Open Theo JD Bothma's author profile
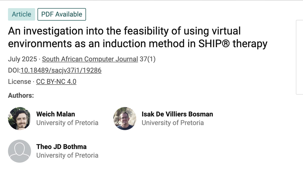Image resolution: width=303 pixels, height=170 pixels. click(61, 147)
